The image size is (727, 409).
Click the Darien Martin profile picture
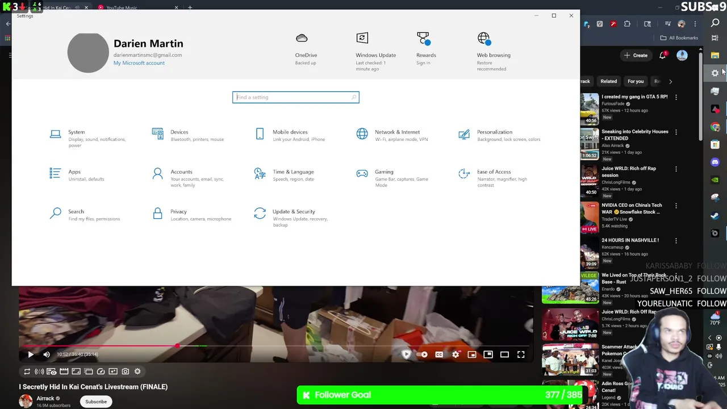88,52
